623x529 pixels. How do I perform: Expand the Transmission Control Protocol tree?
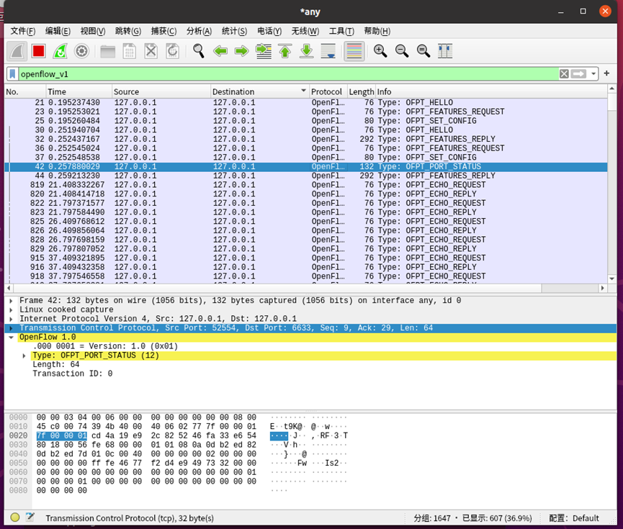point(11,328)
